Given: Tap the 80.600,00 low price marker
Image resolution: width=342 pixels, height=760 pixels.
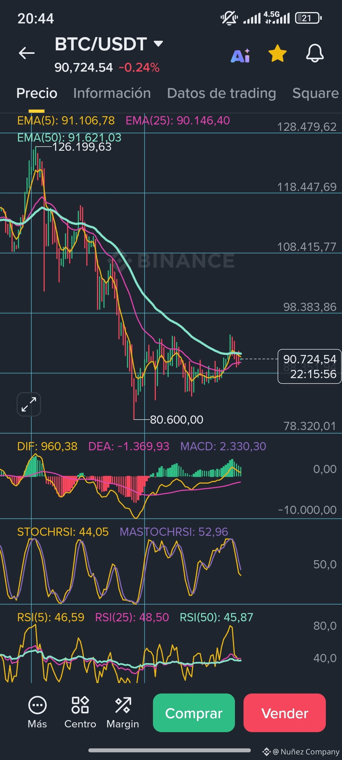Looking at the screenshot, I should (x=176, y=420).
